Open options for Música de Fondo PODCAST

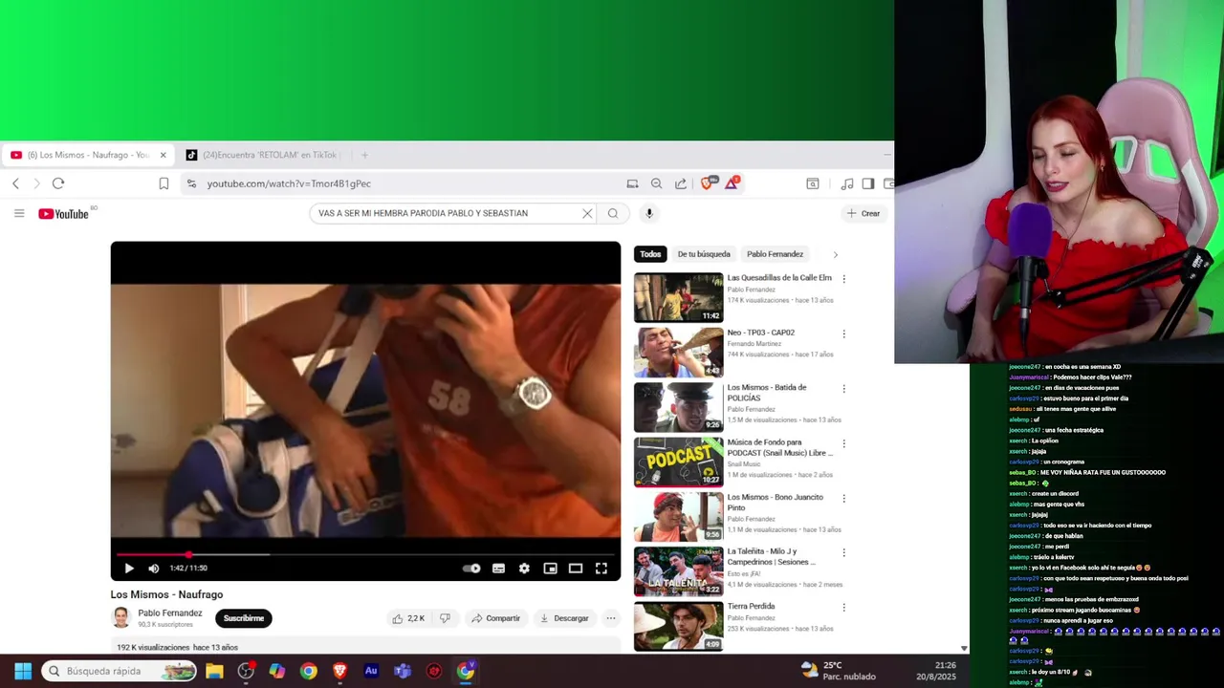click(843, 443)
